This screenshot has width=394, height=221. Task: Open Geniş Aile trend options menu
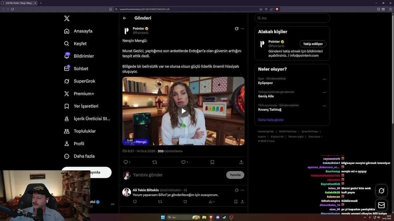pos(324,92)
